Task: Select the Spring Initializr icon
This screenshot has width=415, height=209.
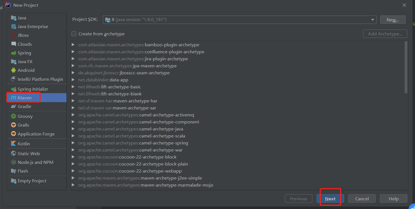Action: coord(13,89)
